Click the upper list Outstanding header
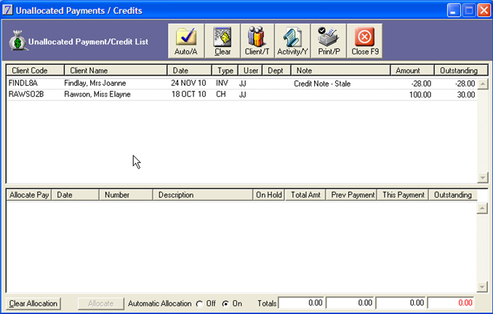Image resolution: width=493 pixels, height=314 pixels. 461,71
